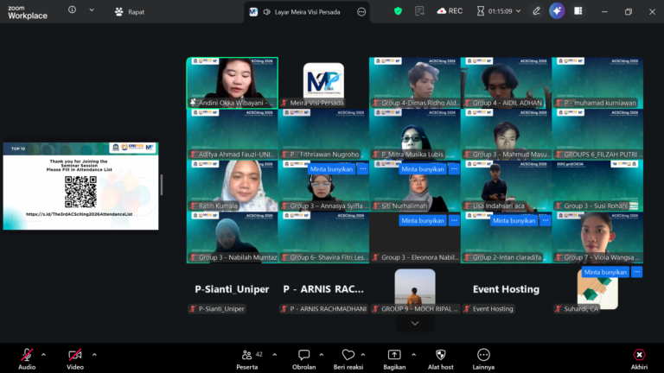This screenshot has height=373, width=664.
Task: Select Group 4-Dimas Ridho video tile
Action: pyautogui.click(x=415, y=83)
